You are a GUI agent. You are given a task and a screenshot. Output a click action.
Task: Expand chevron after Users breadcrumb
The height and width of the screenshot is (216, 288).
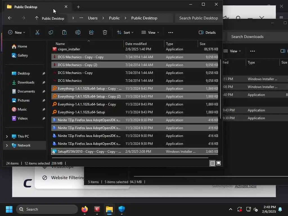point(103,18)
